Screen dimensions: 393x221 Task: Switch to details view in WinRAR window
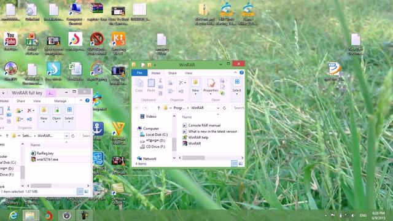click(x=234, y=164)
